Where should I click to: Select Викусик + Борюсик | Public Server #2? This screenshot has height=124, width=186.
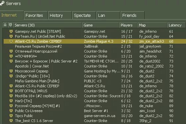[x=46, y=61]
